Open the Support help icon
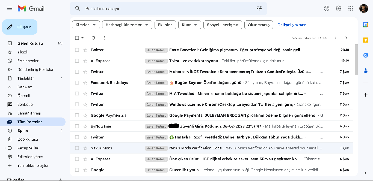373x181 pixels. (327, 8)
